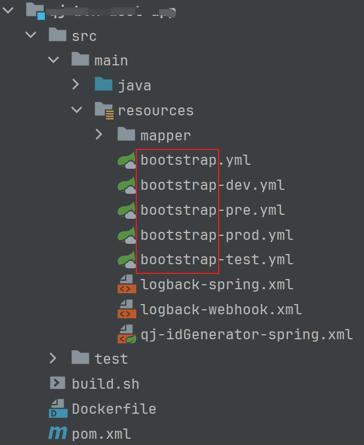Viewport: 364px width, 445px height.
Task: Click the Docker icon beside Dockerfile
Action: click(x=57, y=409)
